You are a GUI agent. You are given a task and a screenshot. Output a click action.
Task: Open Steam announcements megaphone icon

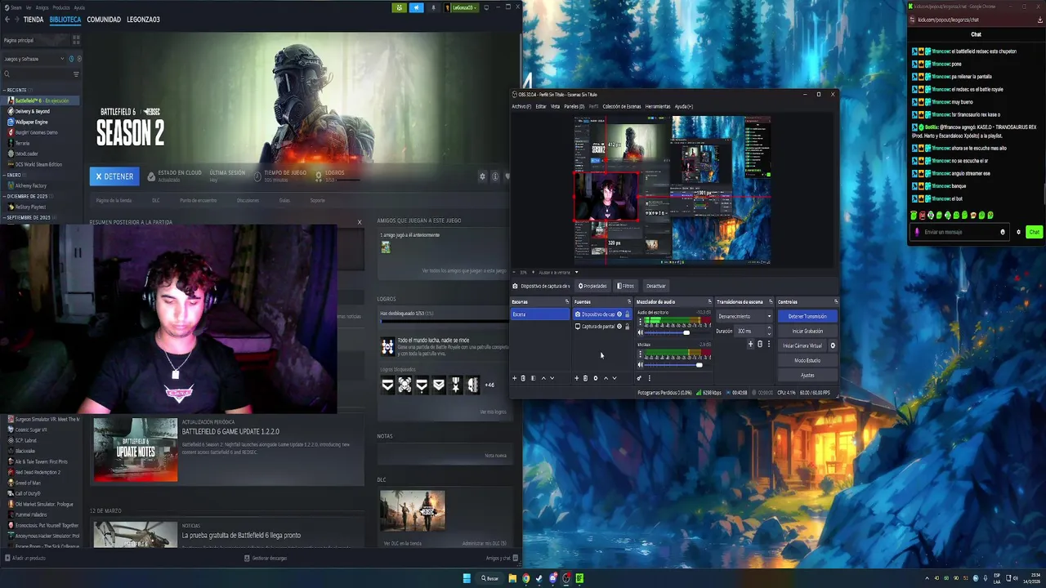416,7
